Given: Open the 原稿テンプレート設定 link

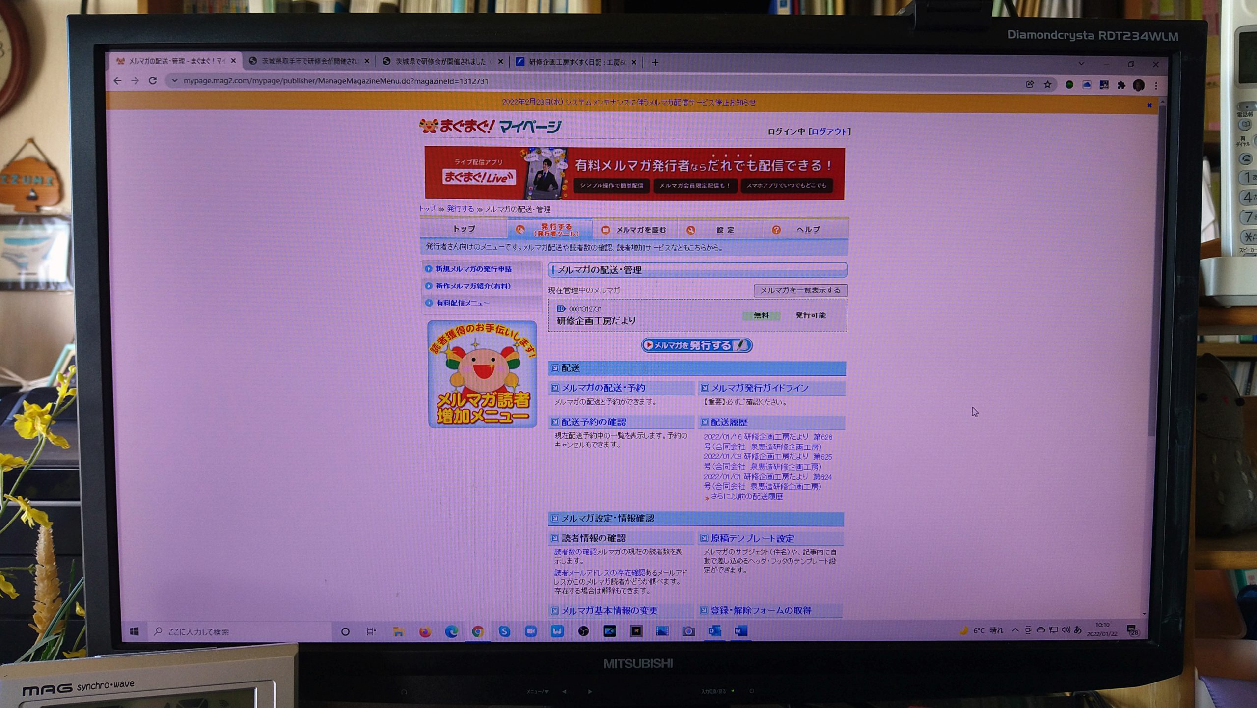Looking at the screenshot, I should click(x=752, y=538).
